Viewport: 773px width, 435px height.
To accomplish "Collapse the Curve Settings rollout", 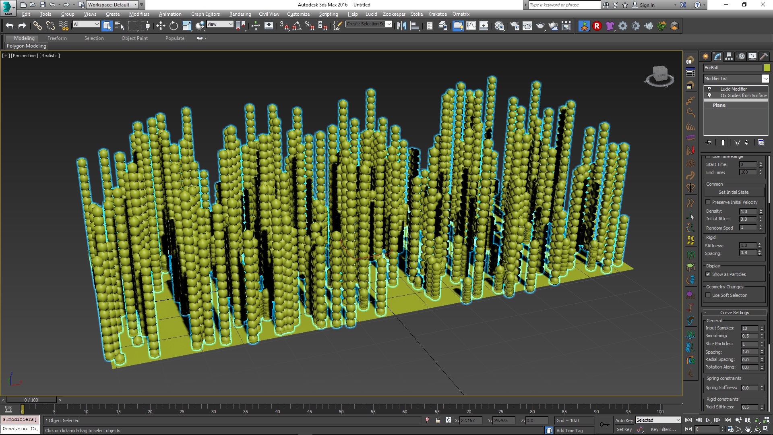I will (x=734, y=313).
